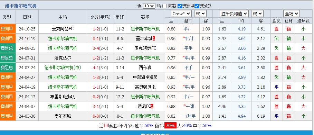
Task: Click the 1-1(1-0) score on 24-04-19
Action: click(x=100, y=87)
